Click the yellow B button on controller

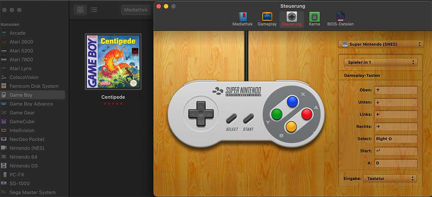[291, 126]
